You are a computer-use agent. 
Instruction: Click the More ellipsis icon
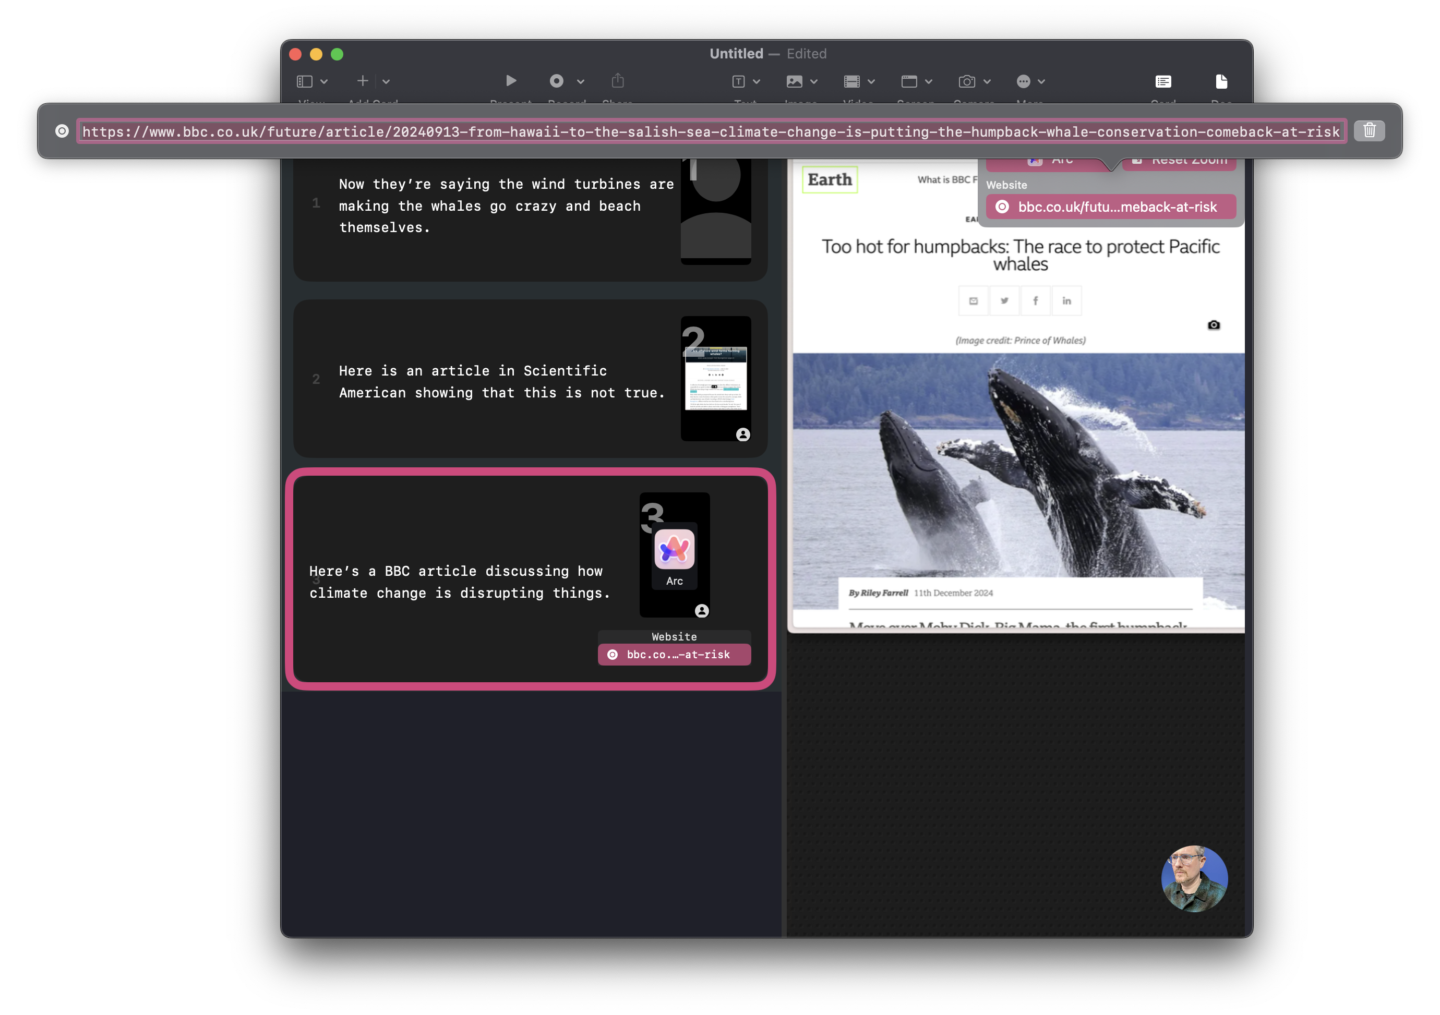point(1024,81)
